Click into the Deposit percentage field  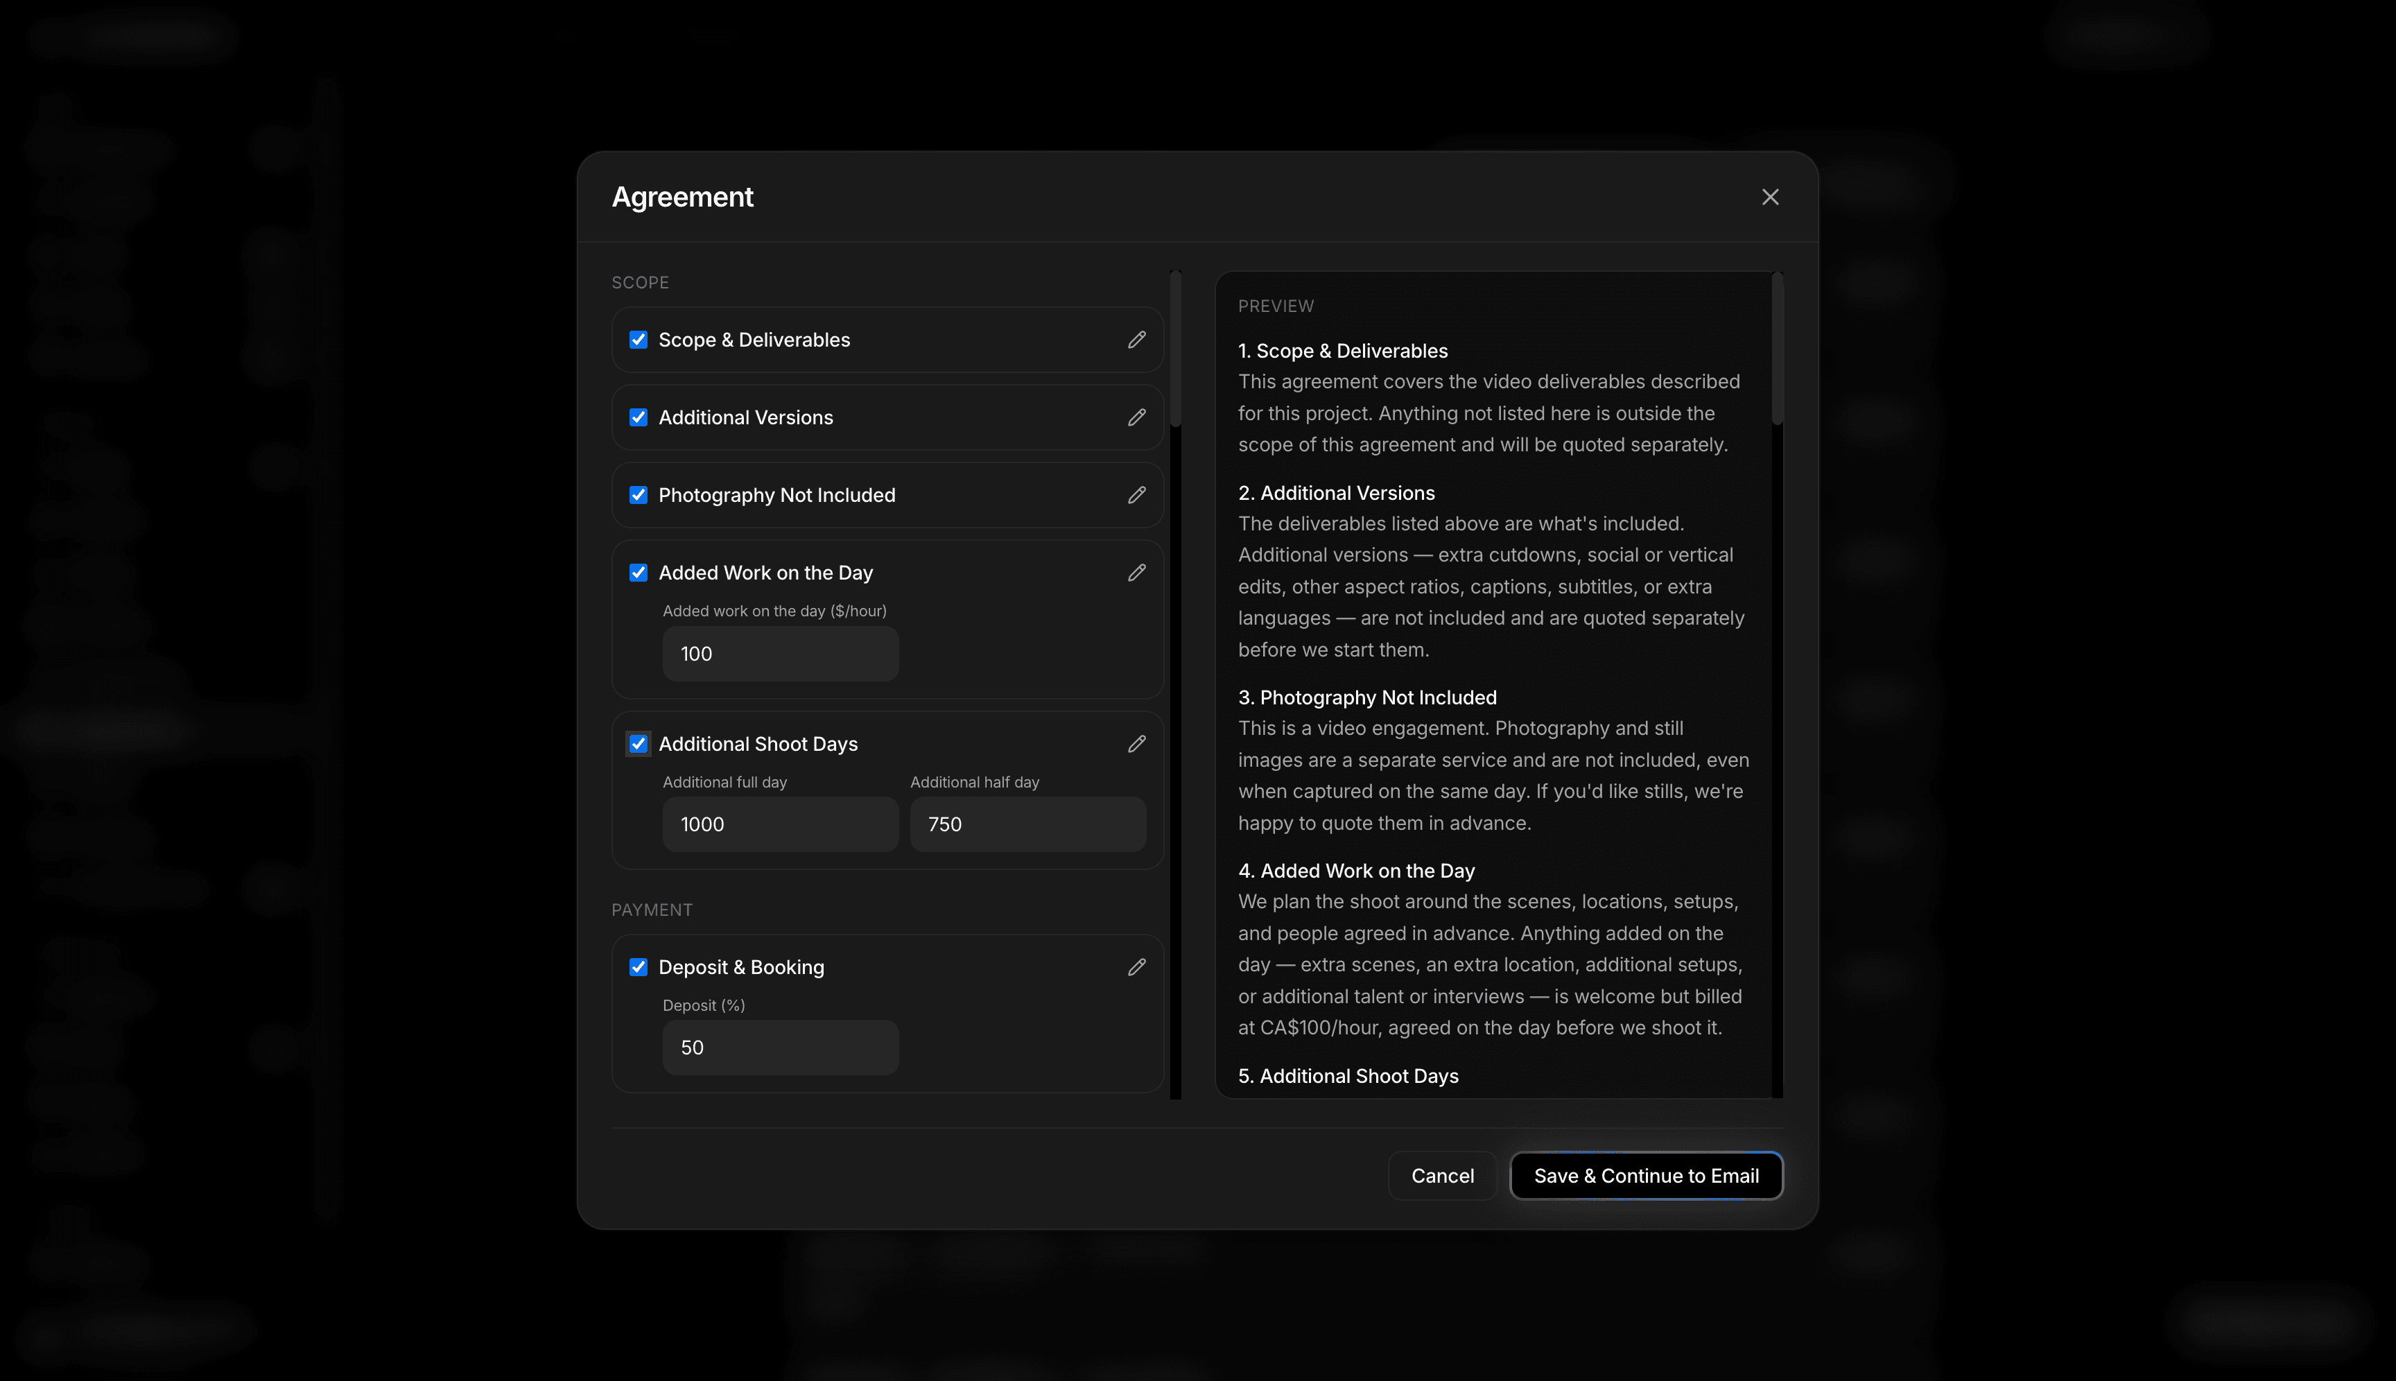pos(781,1047)
